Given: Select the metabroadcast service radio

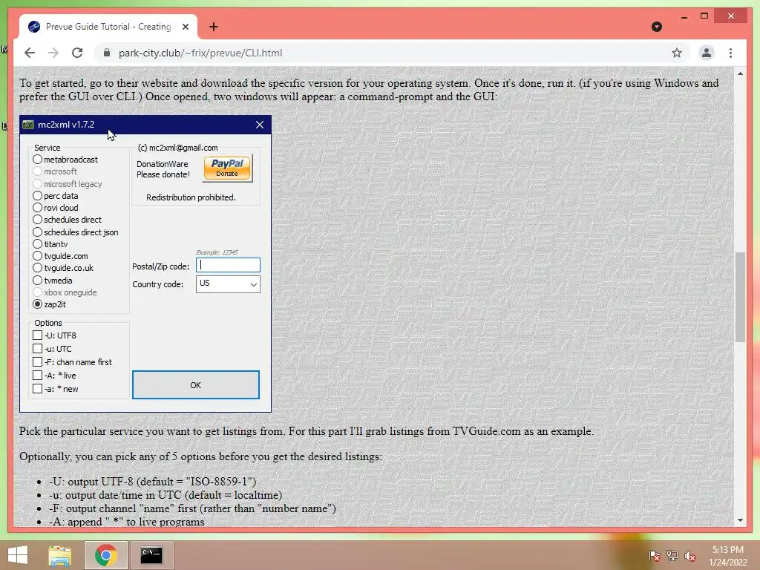Looking at the screenshot, I should coord(37,159).
